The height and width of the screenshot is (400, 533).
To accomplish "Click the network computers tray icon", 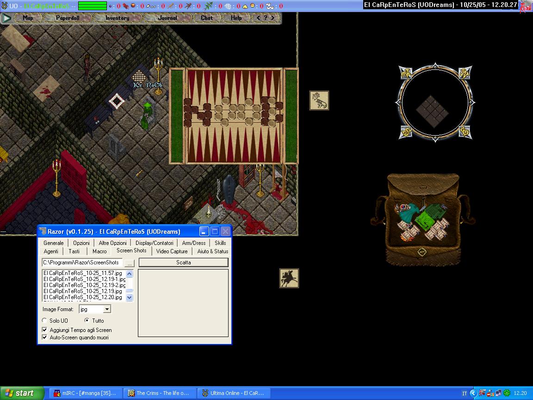I will [x=499, y=393].
